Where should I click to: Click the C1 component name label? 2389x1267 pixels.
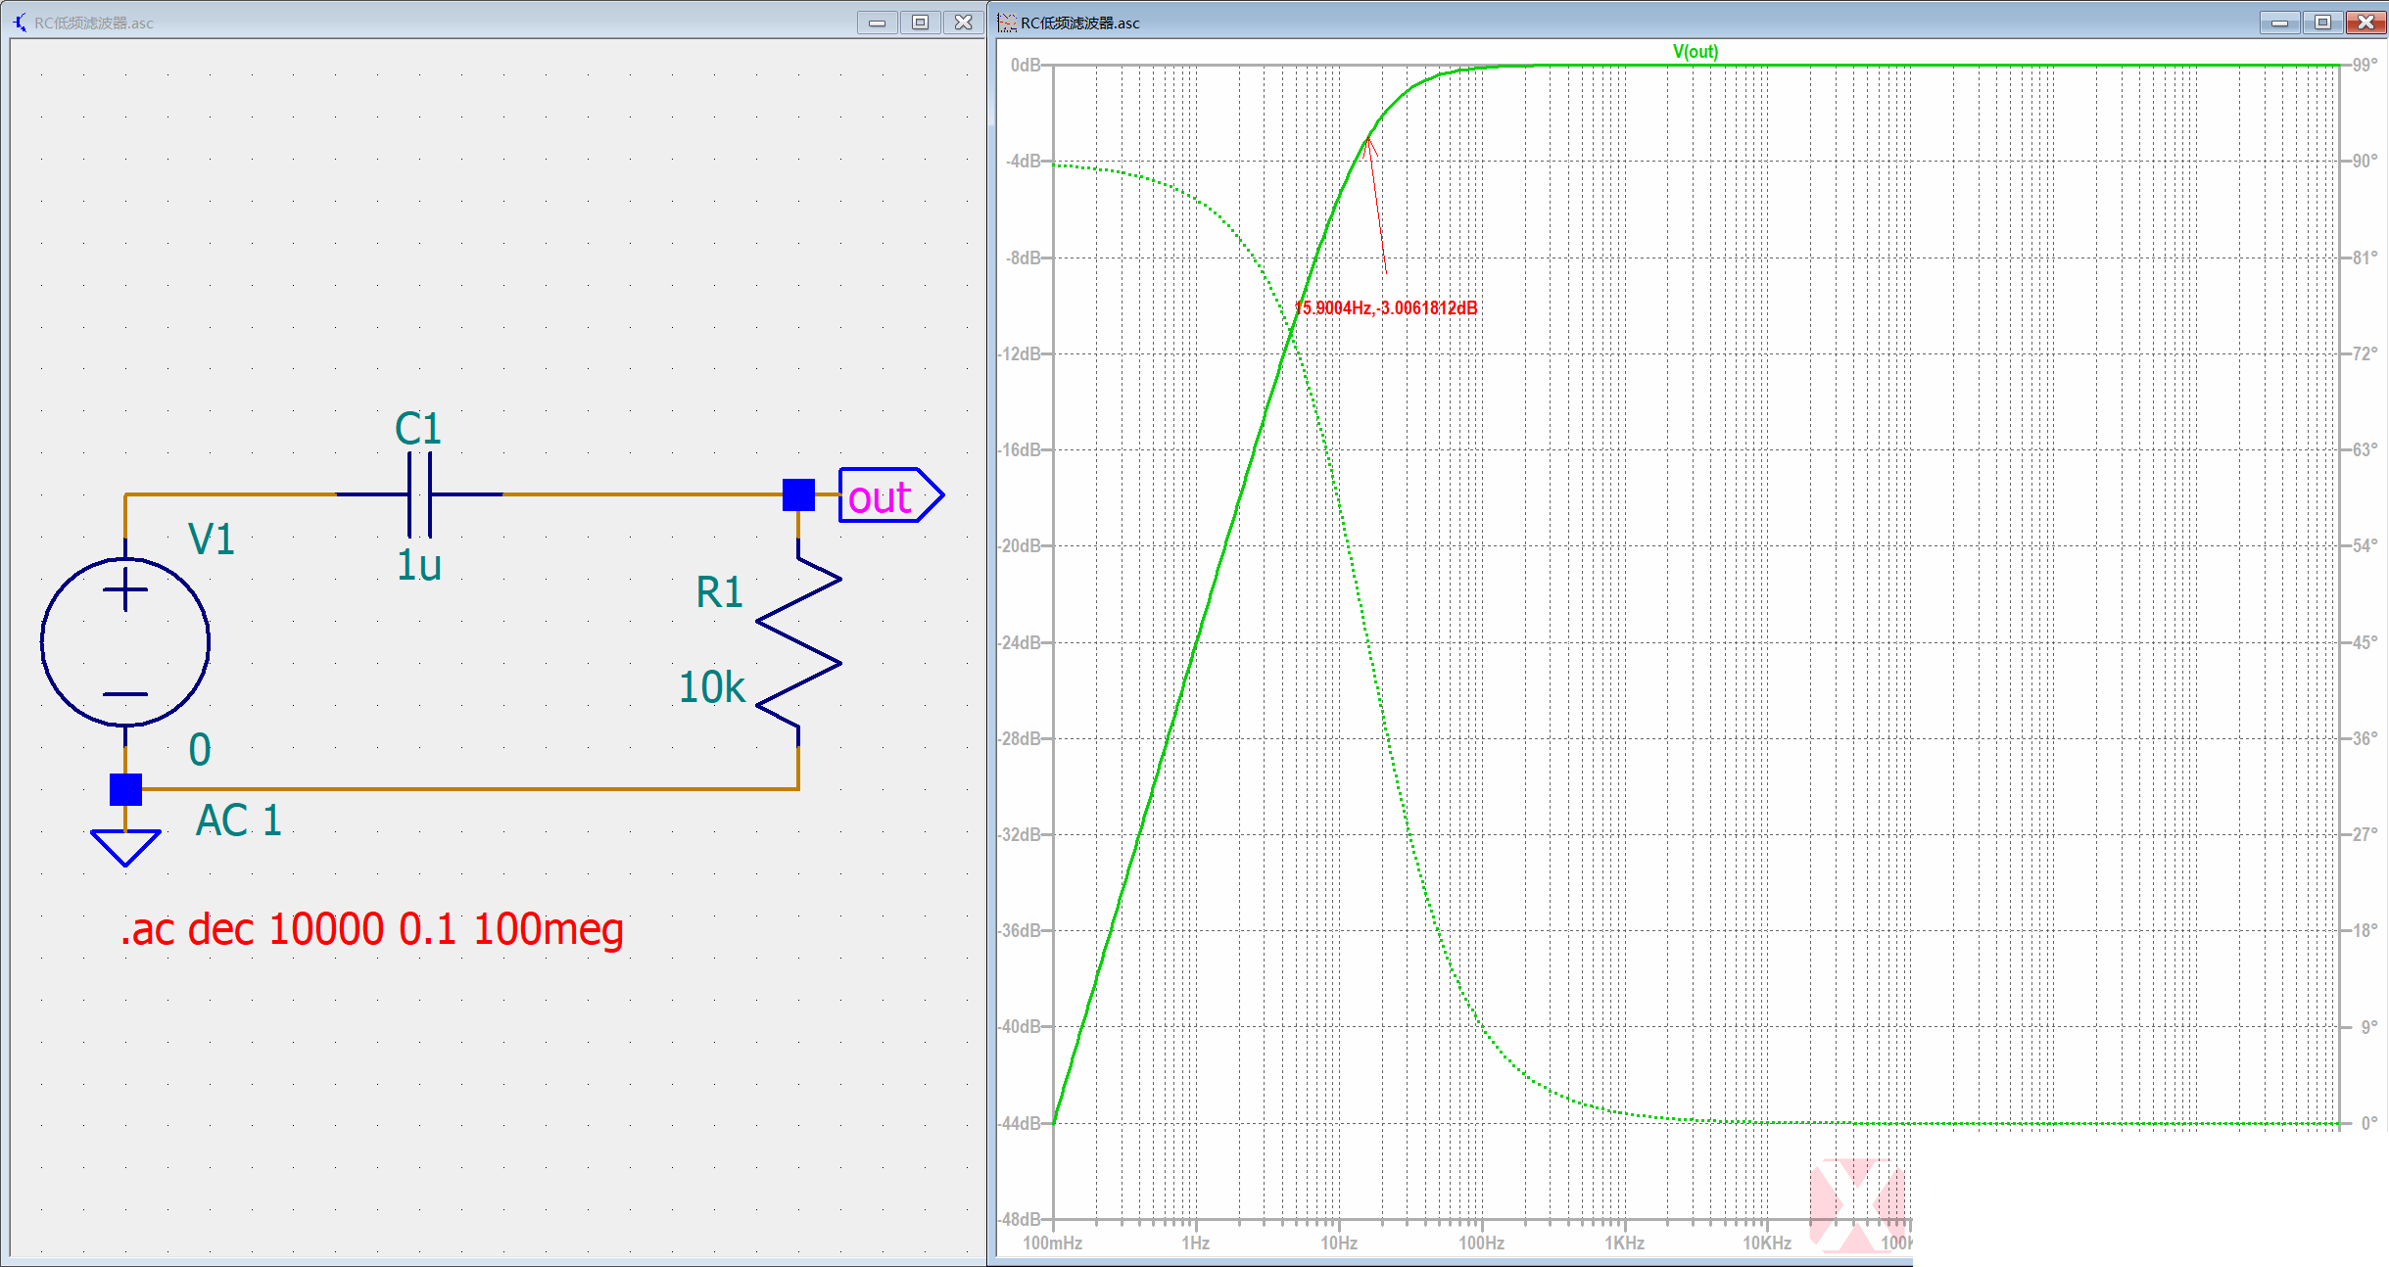418,429
